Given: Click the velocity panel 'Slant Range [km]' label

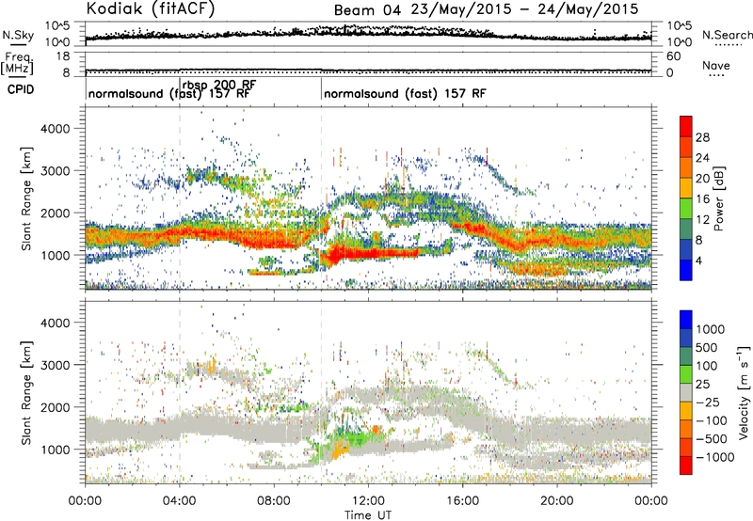Looking at the screenshot, I should tap(26, 392).
